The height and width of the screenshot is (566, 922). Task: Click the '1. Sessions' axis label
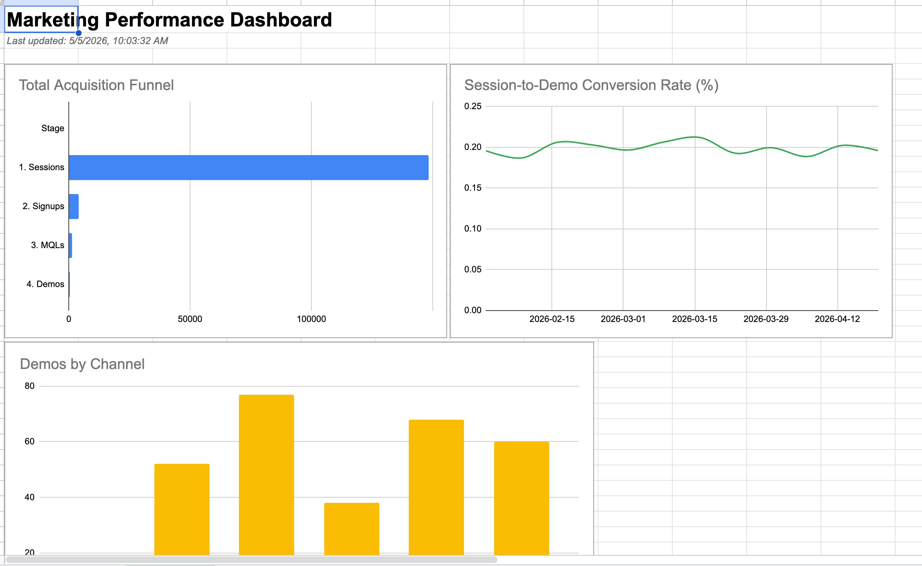pos(42,167)
